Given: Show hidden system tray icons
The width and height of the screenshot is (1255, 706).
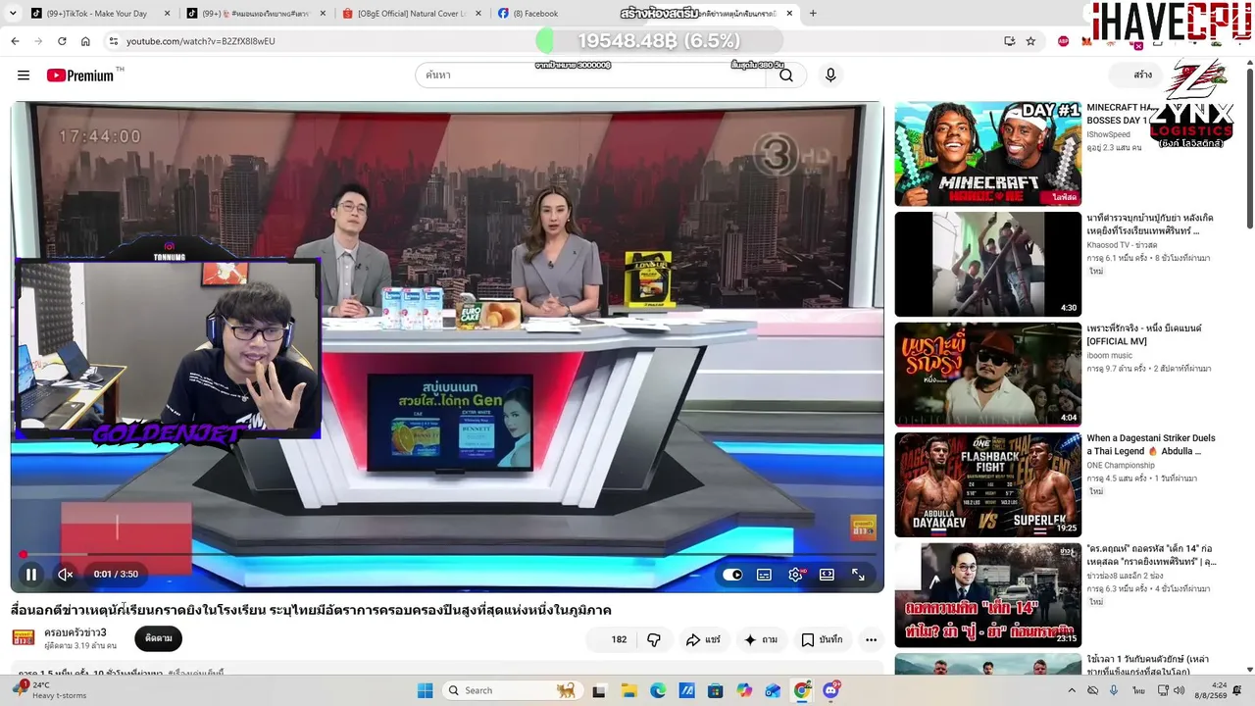Looking at the screenshot, I should click(1071, 690).
